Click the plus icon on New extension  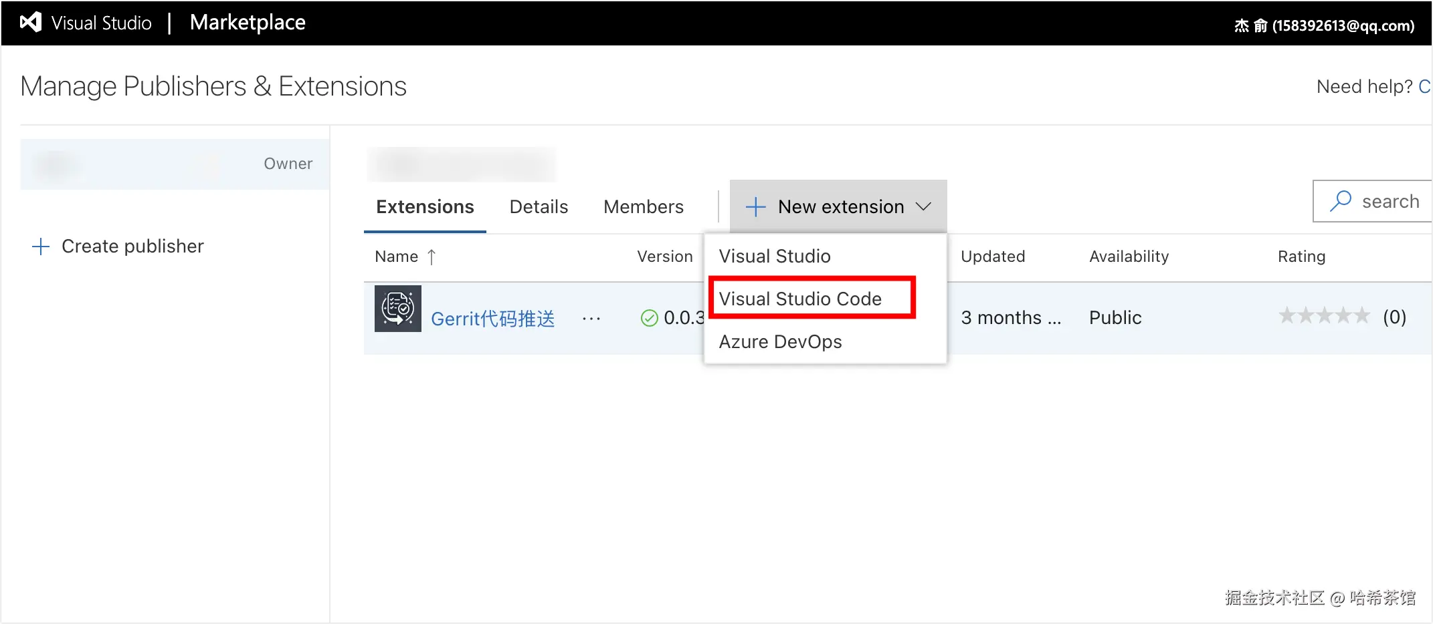pos(755,207)
